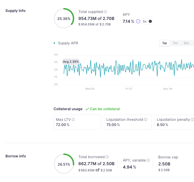Open the Max LTV info tooltip icon
This screenshot has width=194, height=182.
pyautogui.click(x=73, y=120)
